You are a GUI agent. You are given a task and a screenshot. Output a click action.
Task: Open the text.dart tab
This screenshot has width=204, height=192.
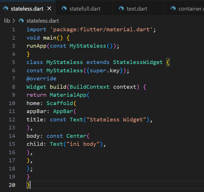[137, 9]
